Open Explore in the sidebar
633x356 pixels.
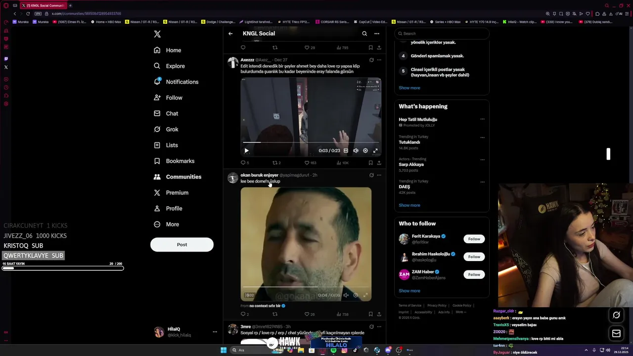pyautogui.click(x=170, y=66)
